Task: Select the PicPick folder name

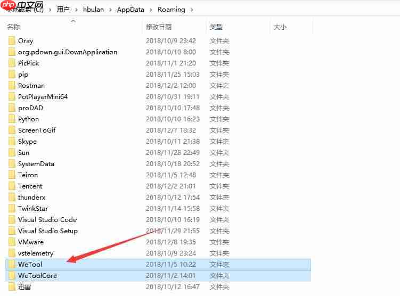Action: point(28,63)
